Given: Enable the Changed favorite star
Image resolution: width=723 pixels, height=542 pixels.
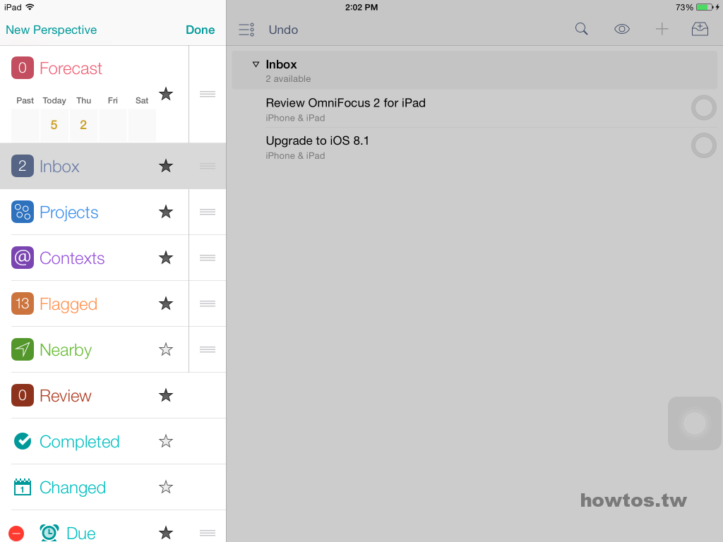Looking at the screenshot, I should tap(165, 487).
